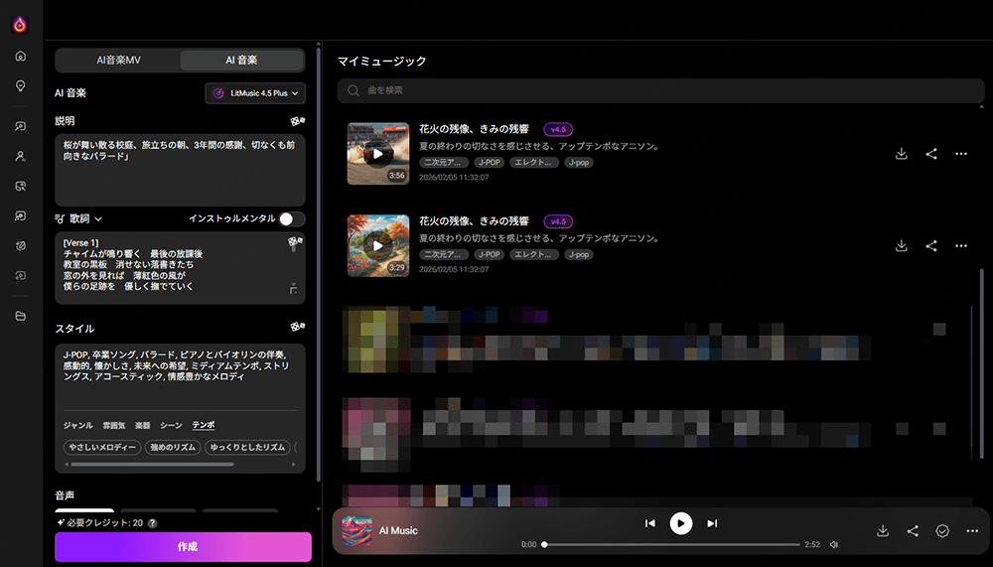Play the first track thumbnail with 3:56 duration

[x=378, y=153]
